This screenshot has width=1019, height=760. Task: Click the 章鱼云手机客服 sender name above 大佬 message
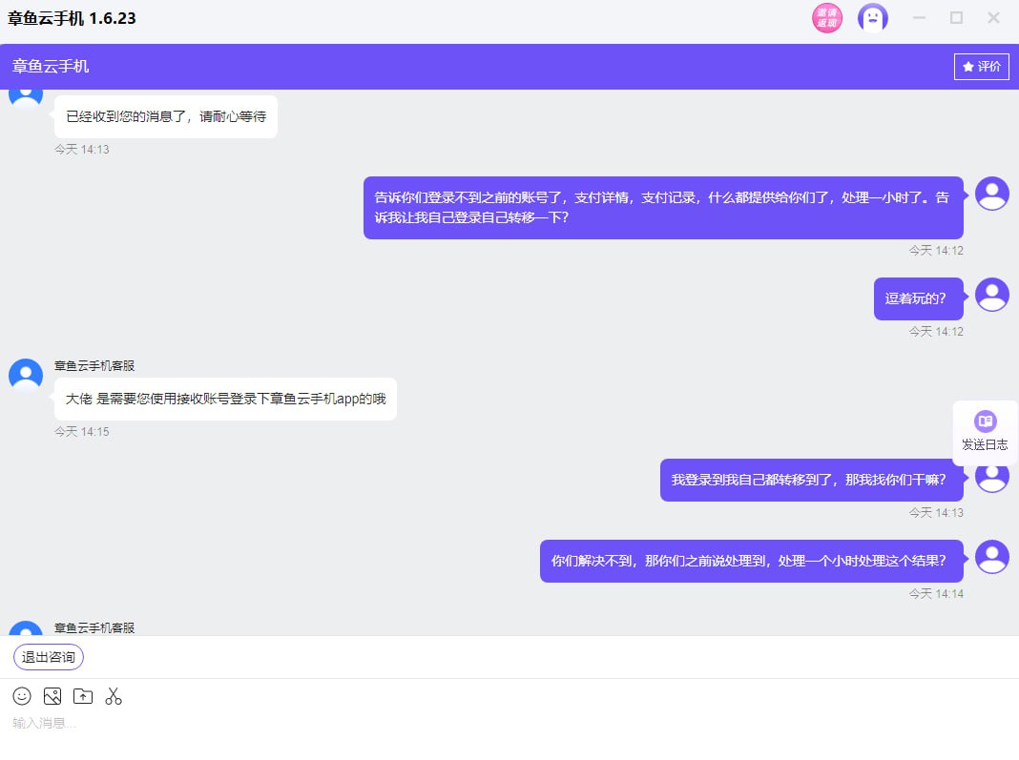94,366
